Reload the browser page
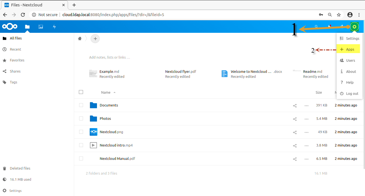This screenshot has height=196, width=365. coord(23,15)
